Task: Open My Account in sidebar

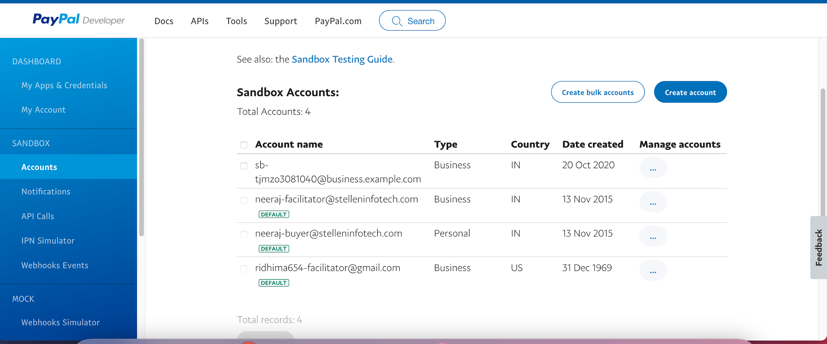Action: click(x=43, y=110)
